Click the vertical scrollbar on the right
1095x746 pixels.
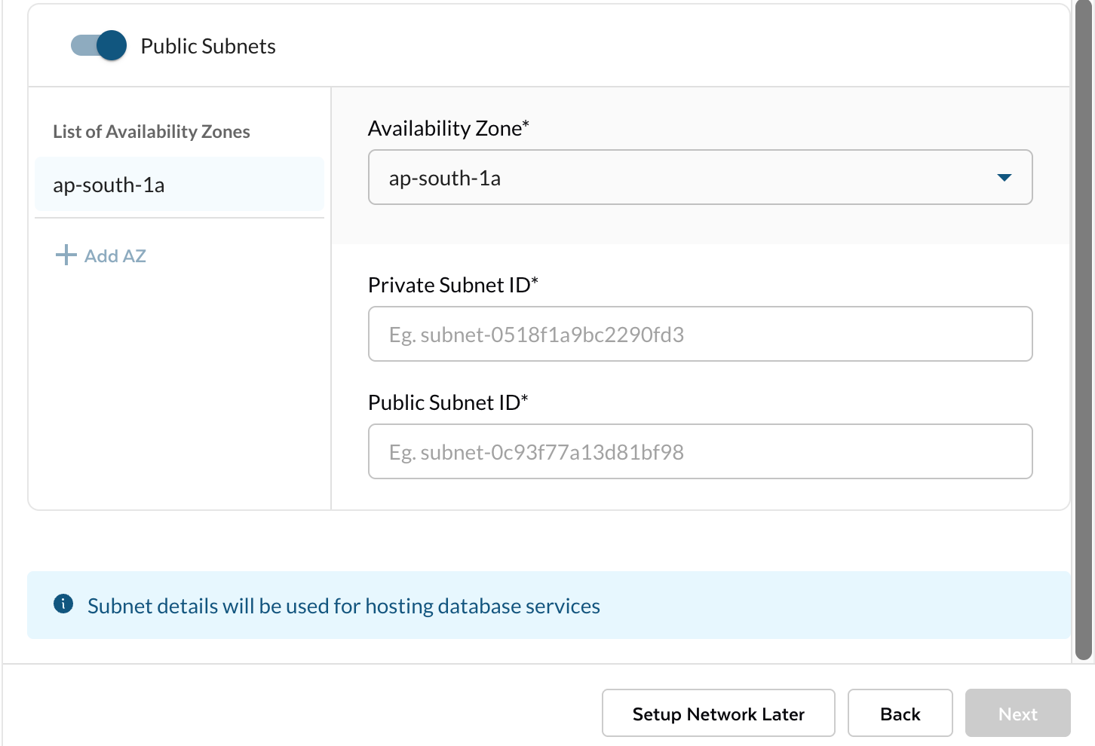coord(1084,332)
